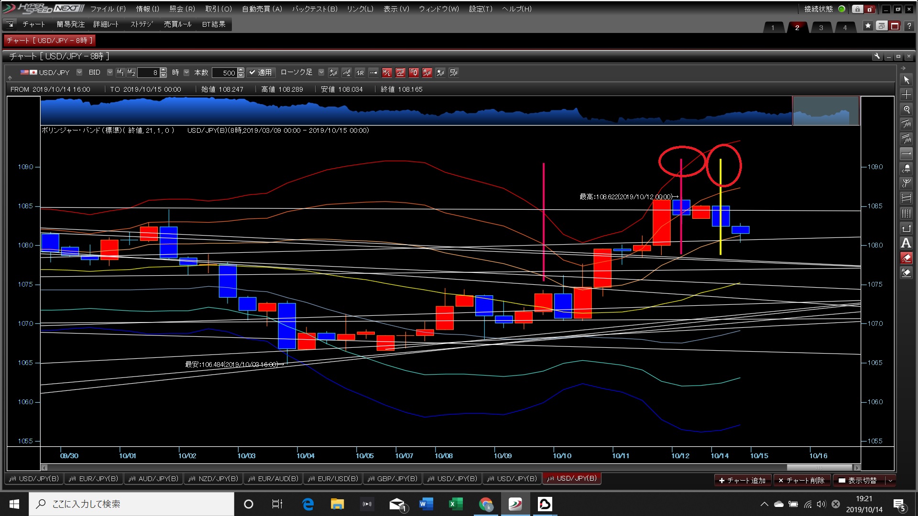The image size is (918, 516).
Task: Select the arrow pointer tool in right toolbar
Action: tap(906, 80)
